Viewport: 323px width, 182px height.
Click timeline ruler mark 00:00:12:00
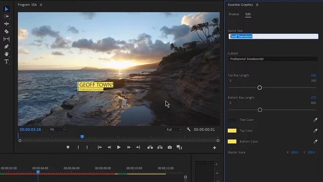[166, 168]
